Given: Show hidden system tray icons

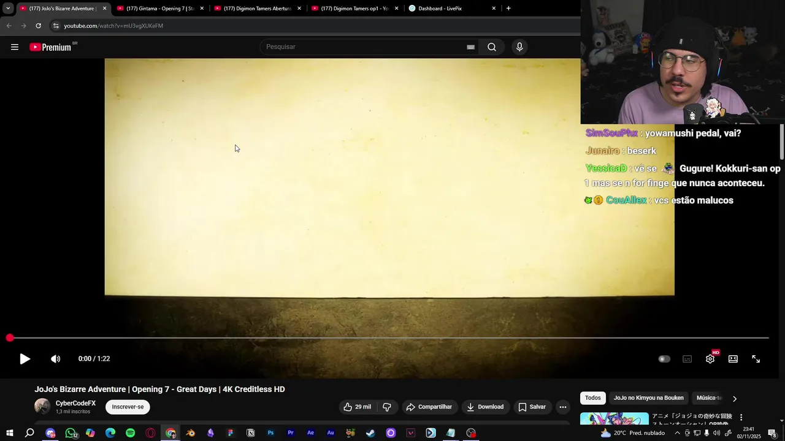Looking at the screenshot, I should pos(677,433).
